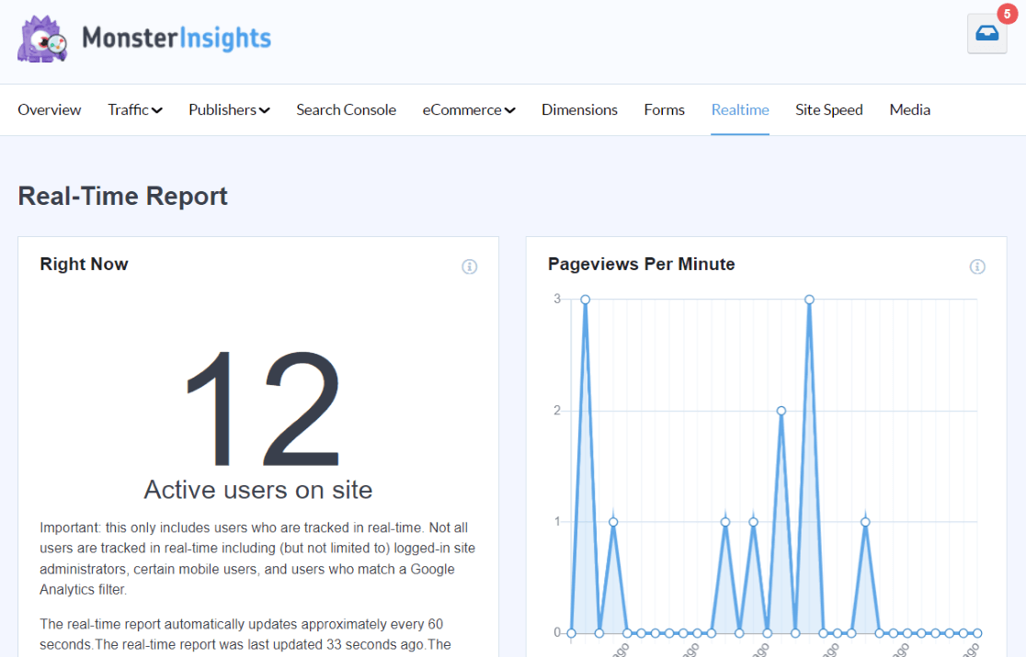Click the 2-pageview data point on chart
The width and height of the screenshot is (1026, 657).
[781, 411]
